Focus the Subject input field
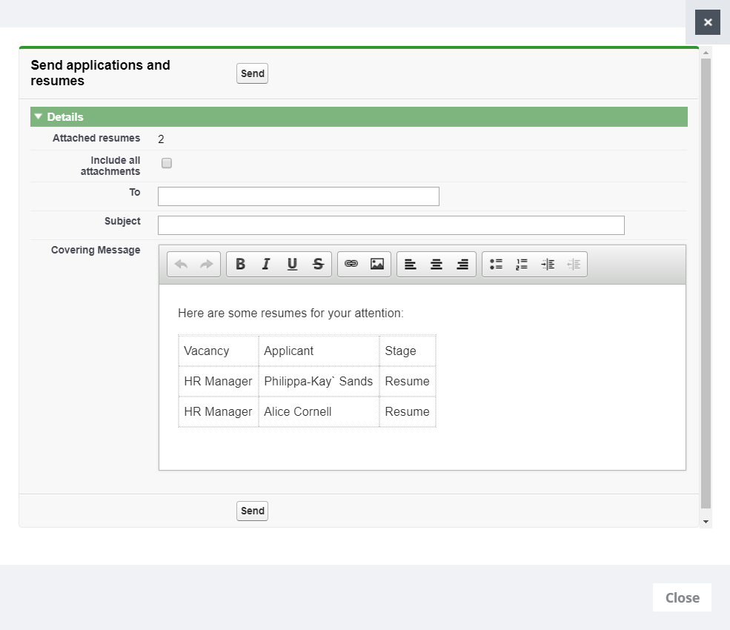The image size is (730, 630). 391,225
